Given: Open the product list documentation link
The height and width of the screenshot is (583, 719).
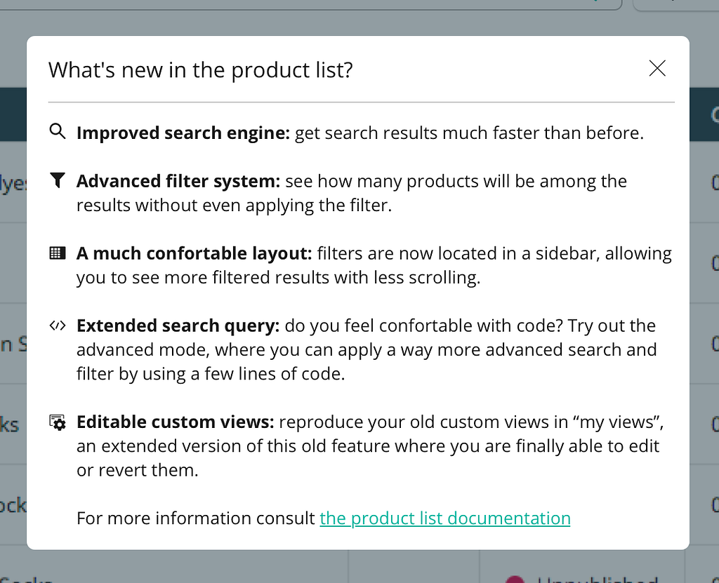Looking at the screenshot, I should click(444, 518).
